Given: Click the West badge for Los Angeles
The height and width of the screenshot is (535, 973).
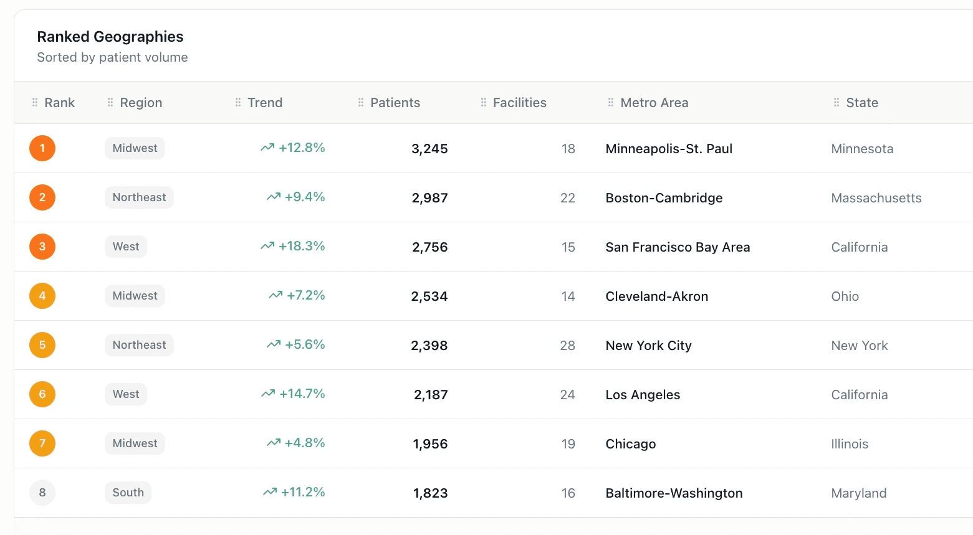Looking at the screenshot, I should click(125, 394).
